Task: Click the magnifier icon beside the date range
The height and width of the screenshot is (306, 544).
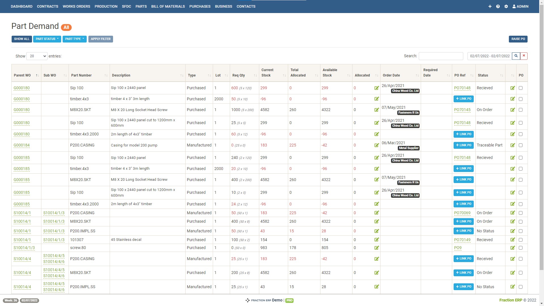Action: pyautogui.click(x=516, y=56)
